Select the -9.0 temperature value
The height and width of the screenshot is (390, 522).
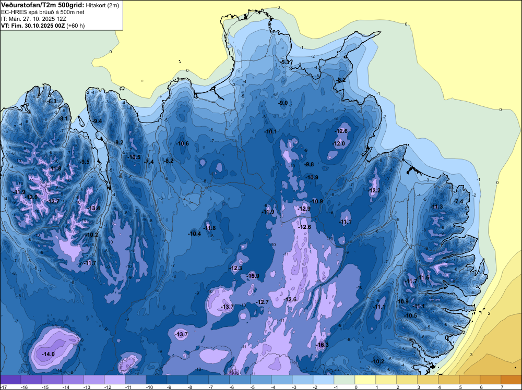click(x=283, y=103)
